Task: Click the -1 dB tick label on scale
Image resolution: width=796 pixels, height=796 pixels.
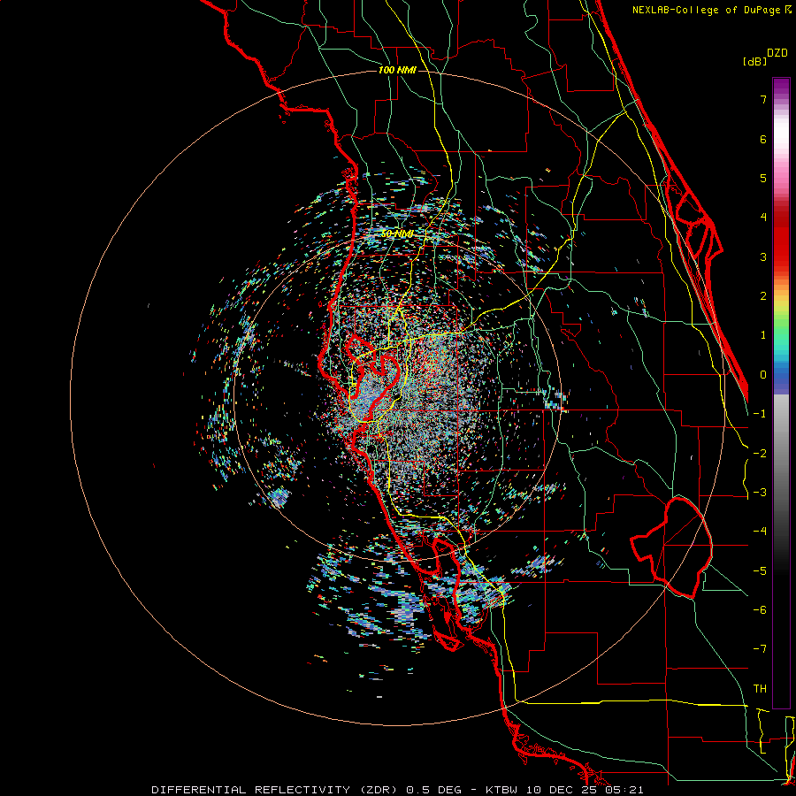Action: point(760,414)
